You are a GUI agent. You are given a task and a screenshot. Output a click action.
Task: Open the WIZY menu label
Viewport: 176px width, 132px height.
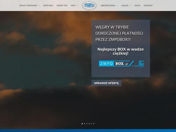point(73,5)
